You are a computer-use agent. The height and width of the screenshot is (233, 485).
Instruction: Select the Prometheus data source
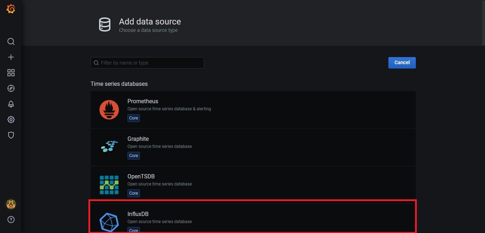point(253,110)
